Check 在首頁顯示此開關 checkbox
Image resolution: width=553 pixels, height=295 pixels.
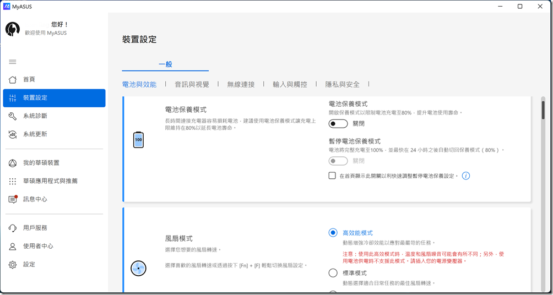coord(332,176)
